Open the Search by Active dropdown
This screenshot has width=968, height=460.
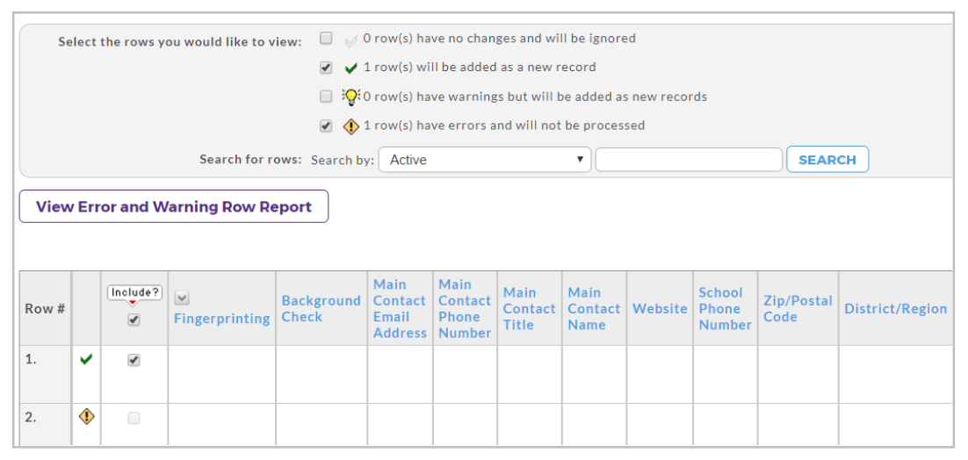point(485,160)
